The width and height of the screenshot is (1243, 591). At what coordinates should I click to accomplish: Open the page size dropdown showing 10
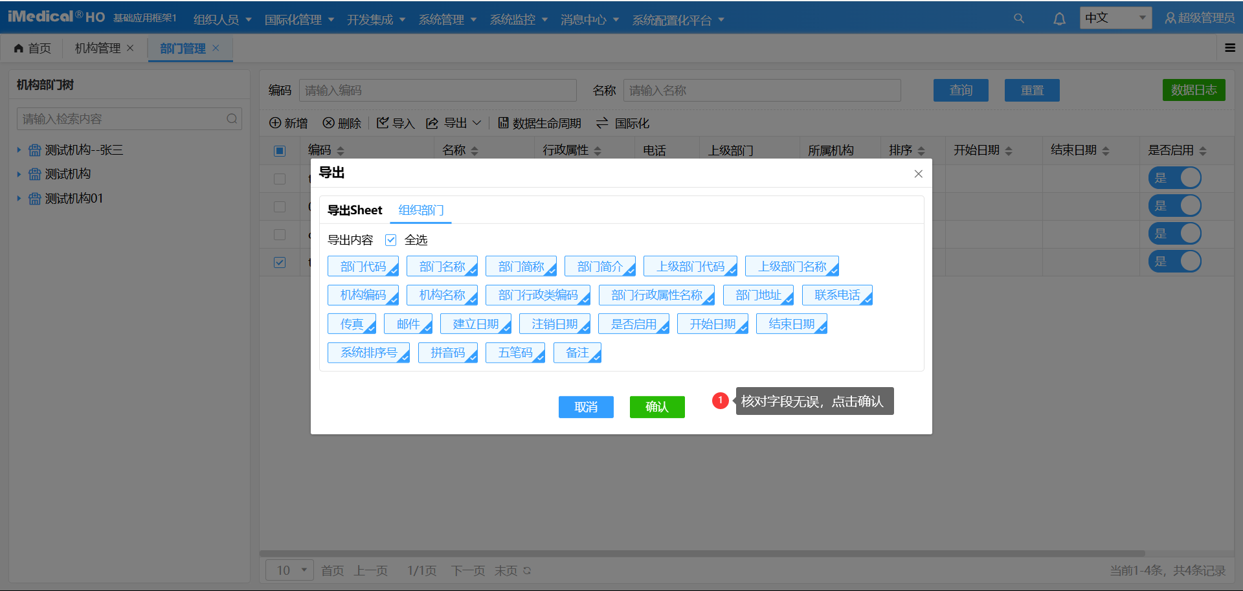289,570
